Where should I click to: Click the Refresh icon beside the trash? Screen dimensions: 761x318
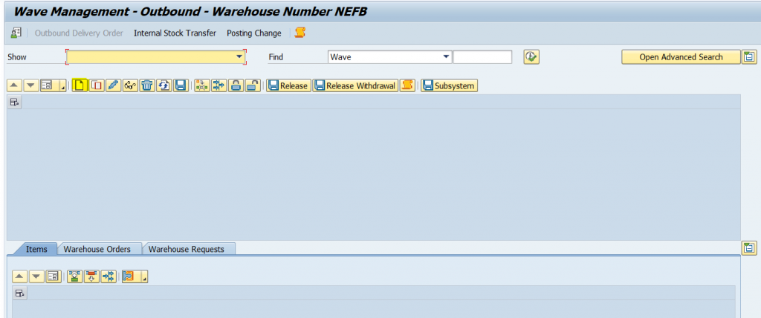(x=164, y=86)
